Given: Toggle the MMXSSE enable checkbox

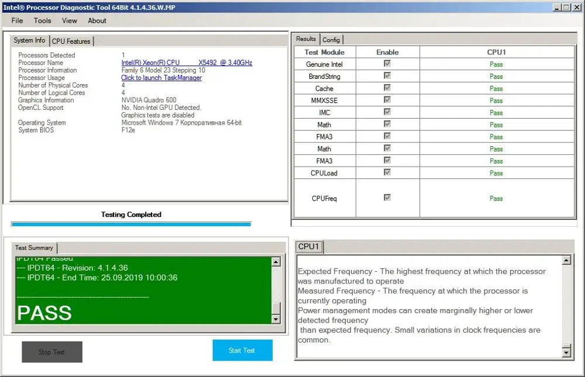Looking at the screenshot, I should tap(387, 99).
